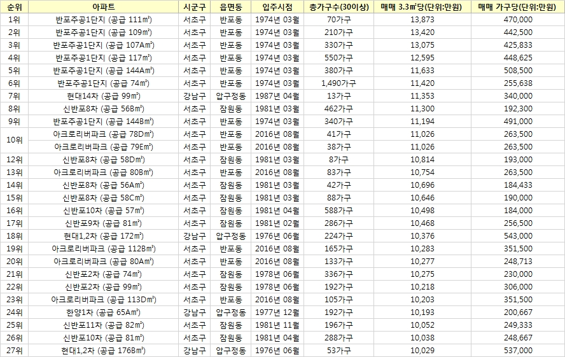This screenshot has height=357, width=565.
Task: Select the 신반포2차 (공급 99㎡) cell
Action: [104, 287]
